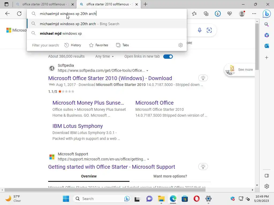Filter suggestions by History
The width and height of the screenshot is (274, 205).
[x=73, y=45]
